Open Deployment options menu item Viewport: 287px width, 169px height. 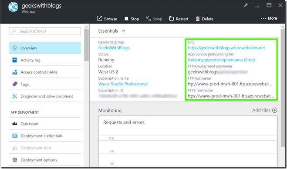[45, 160]
